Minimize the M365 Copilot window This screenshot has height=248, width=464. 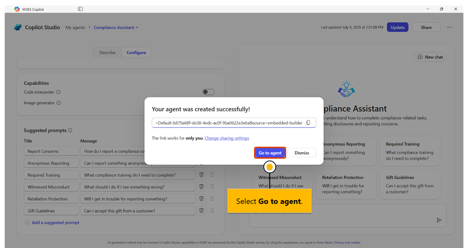427,9
